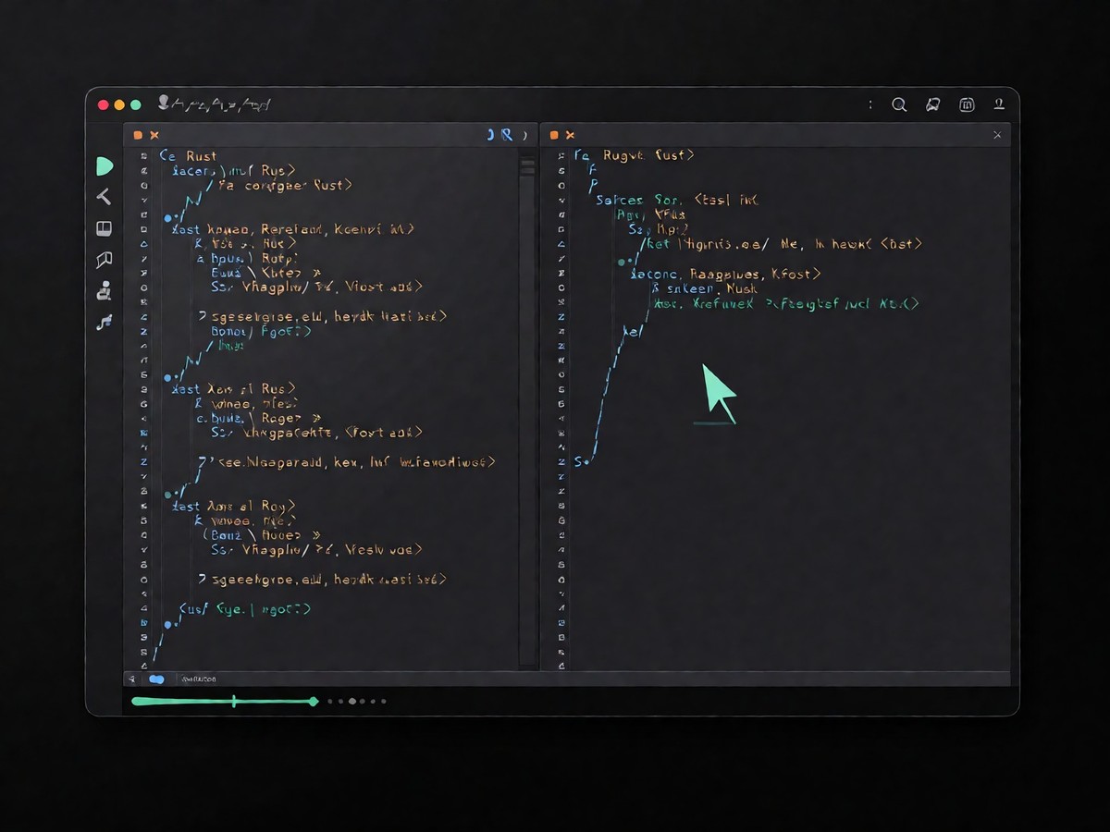Viewport: 1110px width, 832px height.
Task: Toggle the blue pill switch in the status bar
Action: click(x=156, y=679)
